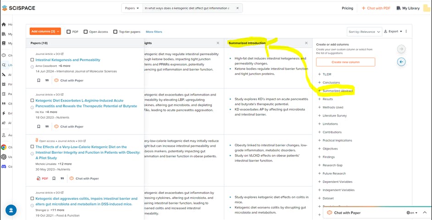Cite the Intestinal Ketogenesis and Permeability paper
The image size is (432, 220).
pyautogui.click(x=47, y=80)
